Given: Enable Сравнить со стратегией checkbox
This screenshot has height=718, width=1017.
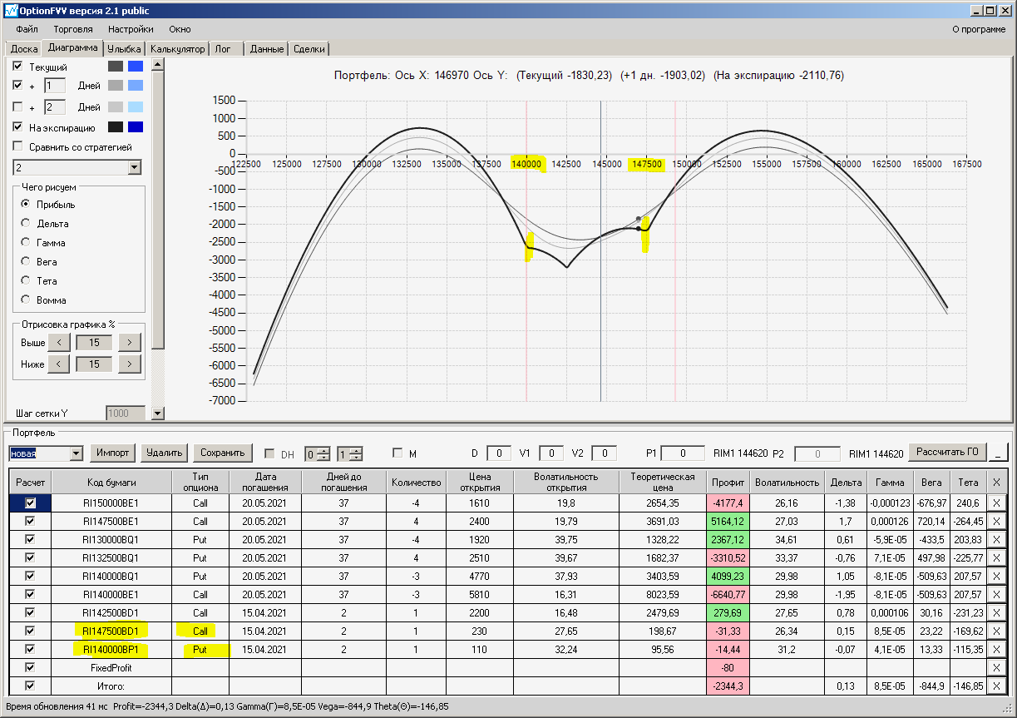Looking at the screenshot, I should (x=18, y=147).
